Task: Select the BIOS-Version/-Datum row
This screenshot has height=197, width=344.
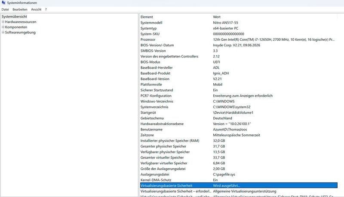Action: pos(239,45)
